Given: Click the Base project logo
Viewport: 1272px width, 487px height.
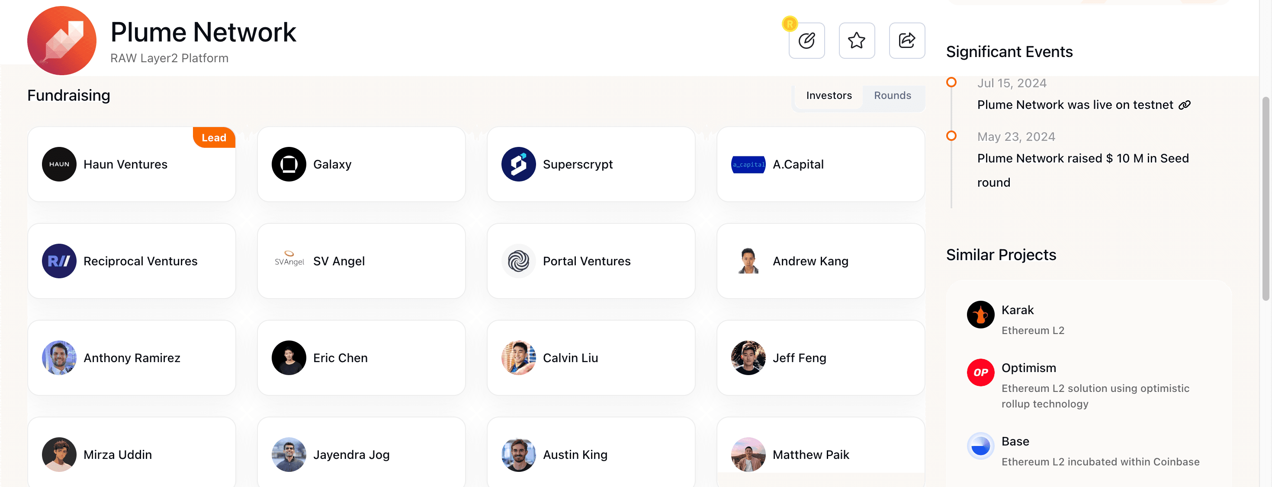Looking at the screenshot, I should point(980,446).
